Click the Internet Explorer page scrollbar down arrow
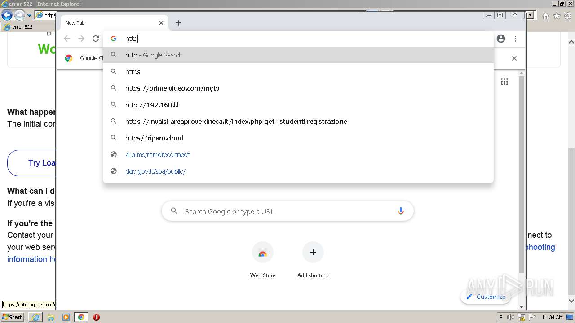This screenshot has width=575, height=323. point(571,301)
